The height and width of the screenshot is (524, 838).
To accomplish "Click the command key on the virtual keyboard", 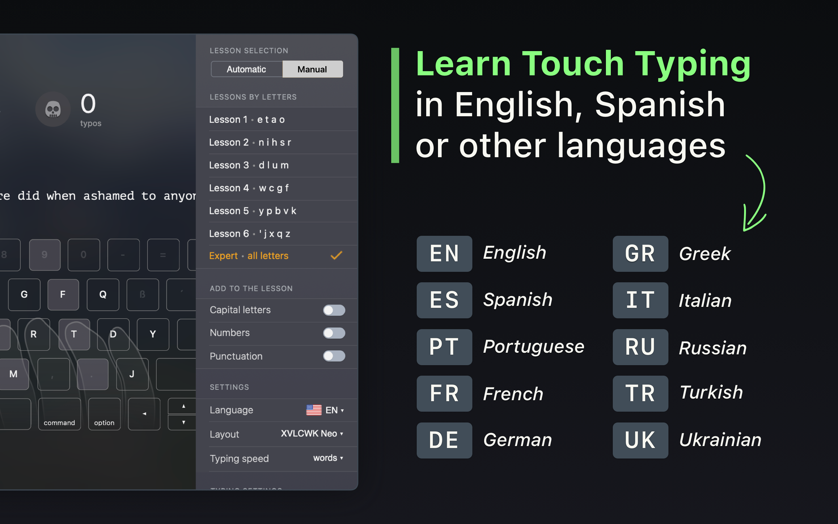I will pyautogui.click(x=59, y=414).
